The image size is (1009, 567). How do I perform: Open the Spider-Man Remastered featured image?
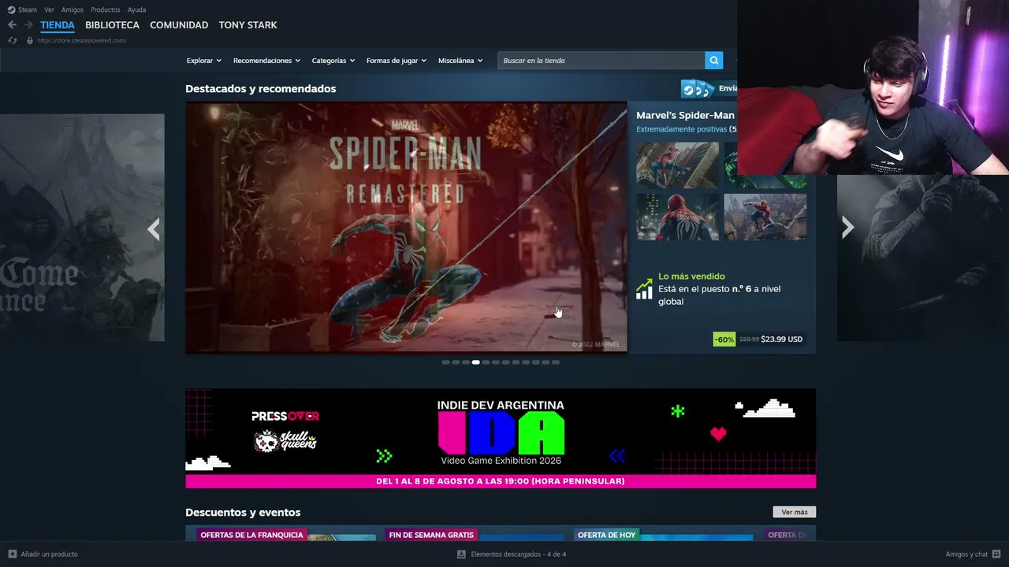pyautogui.click(x=406, y=228)
